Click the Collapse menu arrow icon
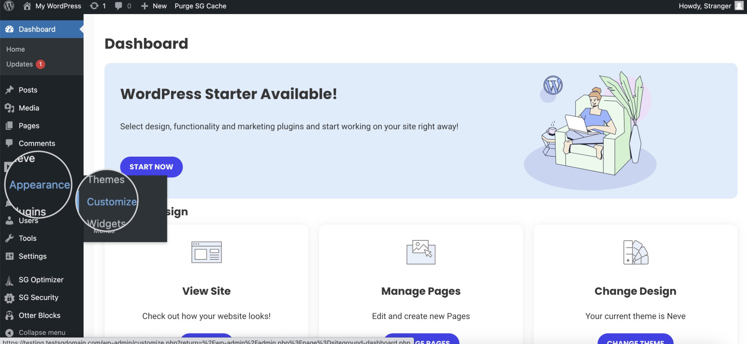 click(10, 333)
